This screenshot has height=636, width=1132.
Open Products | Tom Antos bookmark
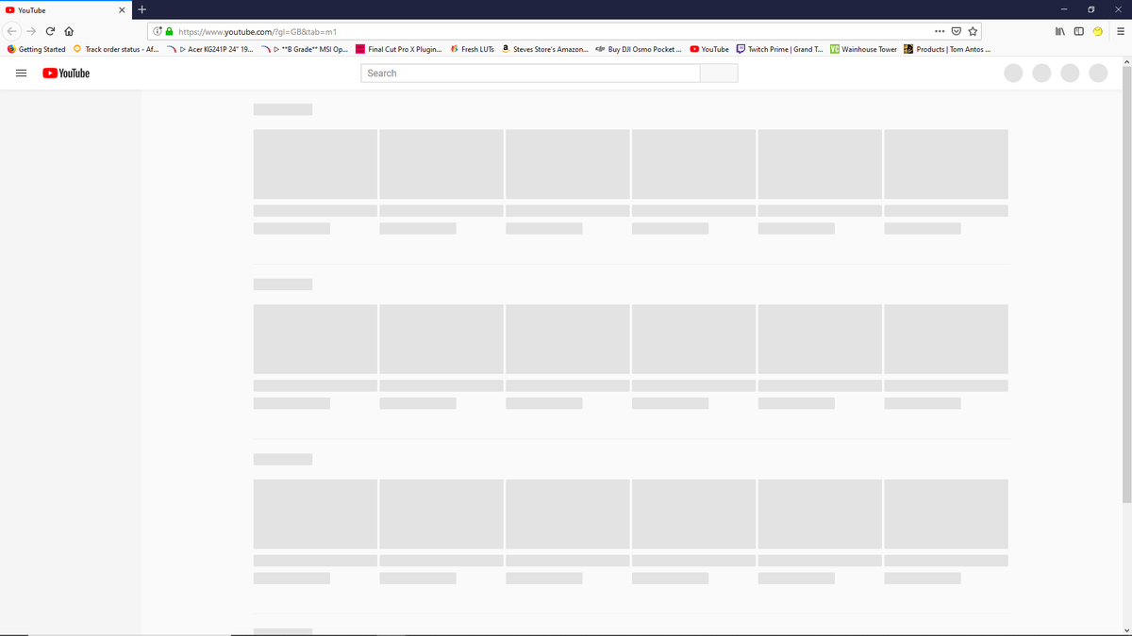tap(947, 49)
